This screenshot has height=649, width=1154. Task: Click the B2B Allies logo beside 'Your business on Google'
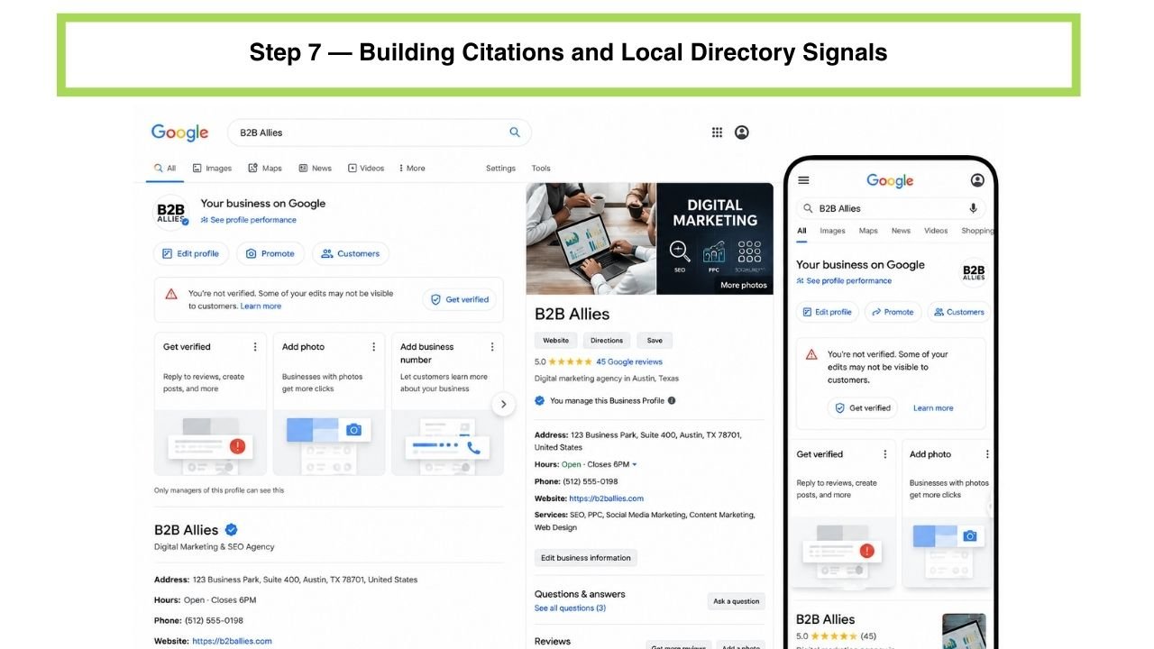pos(171,212)
